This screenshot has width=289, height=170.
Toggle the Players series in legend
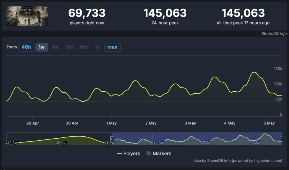pos(132,154)
